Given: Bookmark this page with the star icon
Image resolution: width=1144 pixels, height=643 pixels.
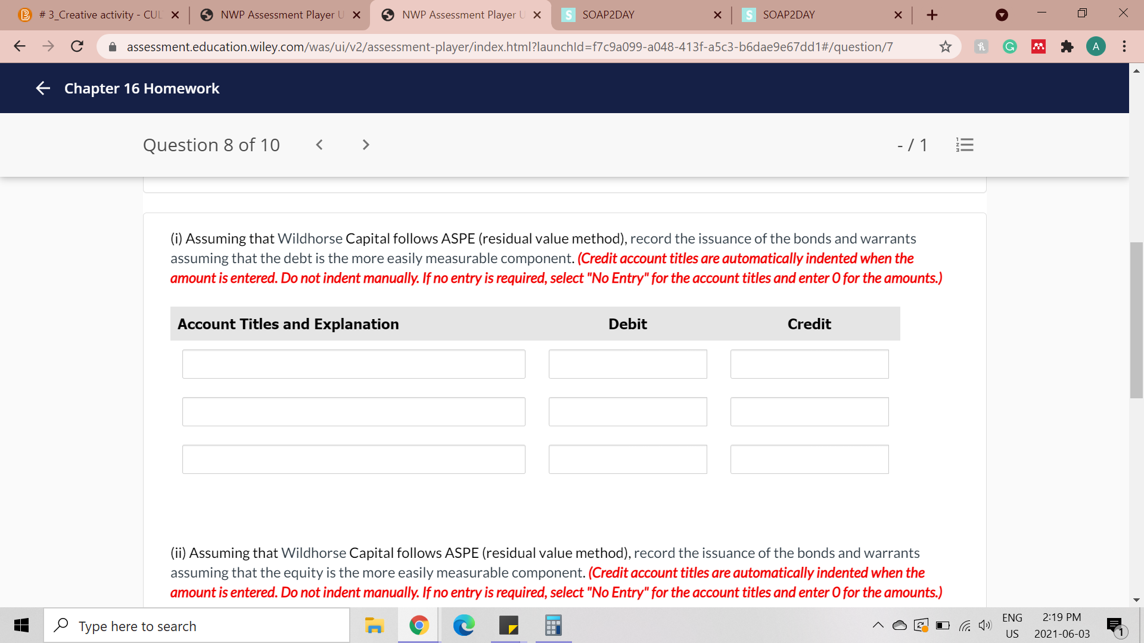Looking at the screenshot, I should pyautogui.click(x=946, y=46).
